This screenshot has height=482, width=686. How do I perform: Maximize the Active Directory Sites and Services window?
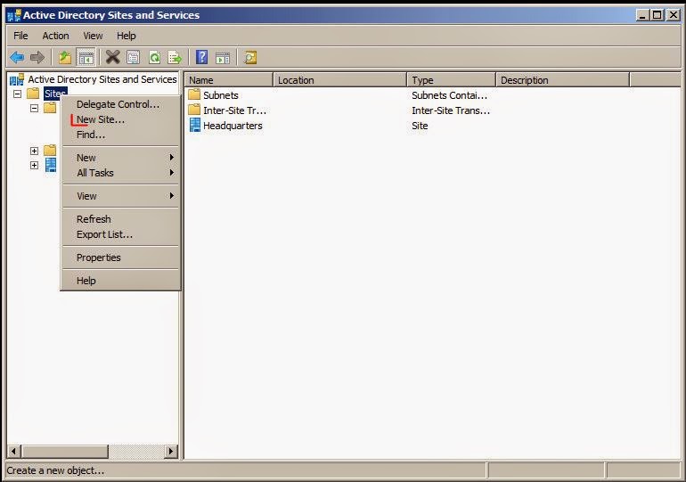coord(657,15)
